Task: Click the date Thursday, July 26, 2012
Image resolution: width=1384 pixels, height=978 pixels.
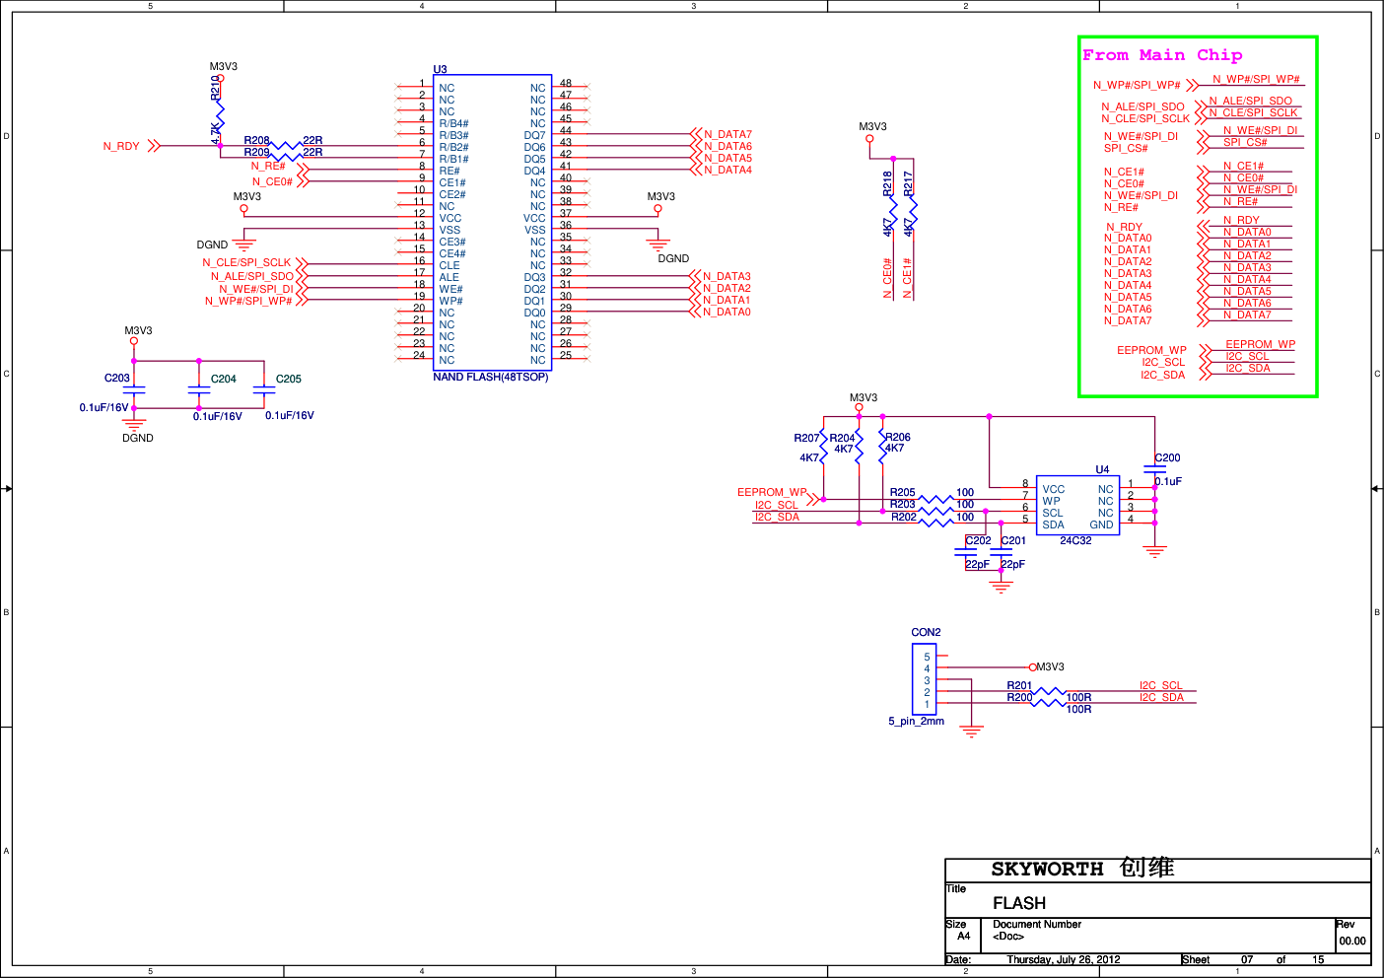Action: pyautogui.click(x=1063, y=959)
